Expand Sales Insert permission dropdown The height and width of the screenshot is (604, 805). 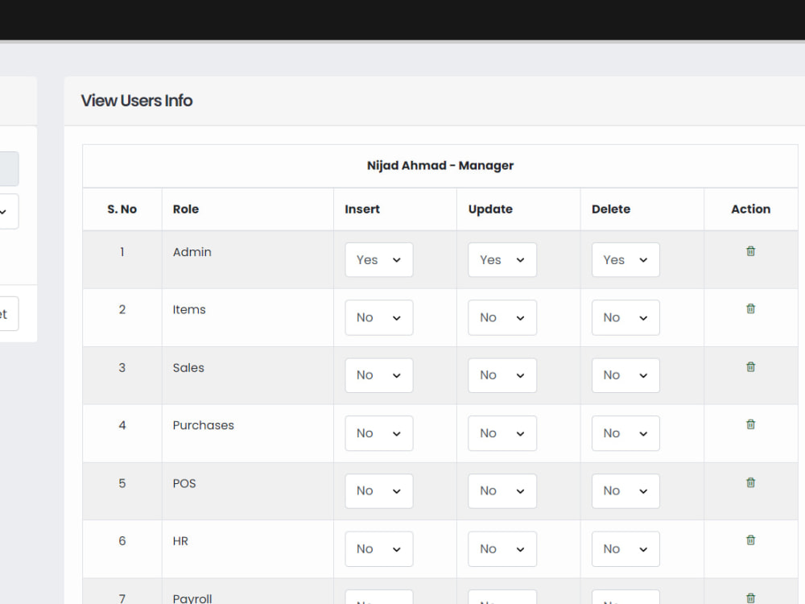[x=379, y=375]
